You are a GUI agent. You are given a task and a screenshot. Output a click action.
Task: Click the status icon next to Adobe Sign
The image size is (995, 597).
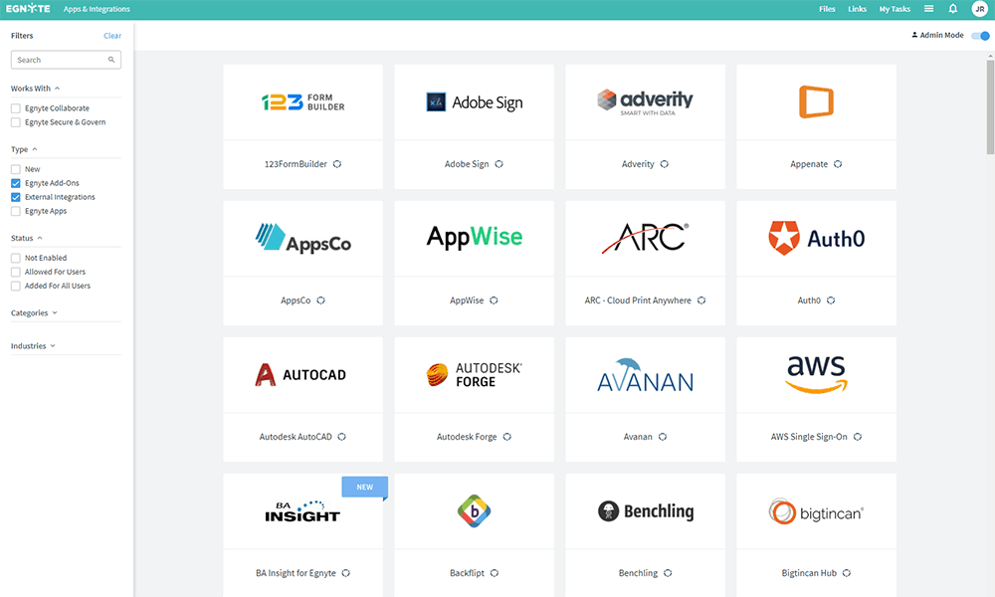[498, 164]
